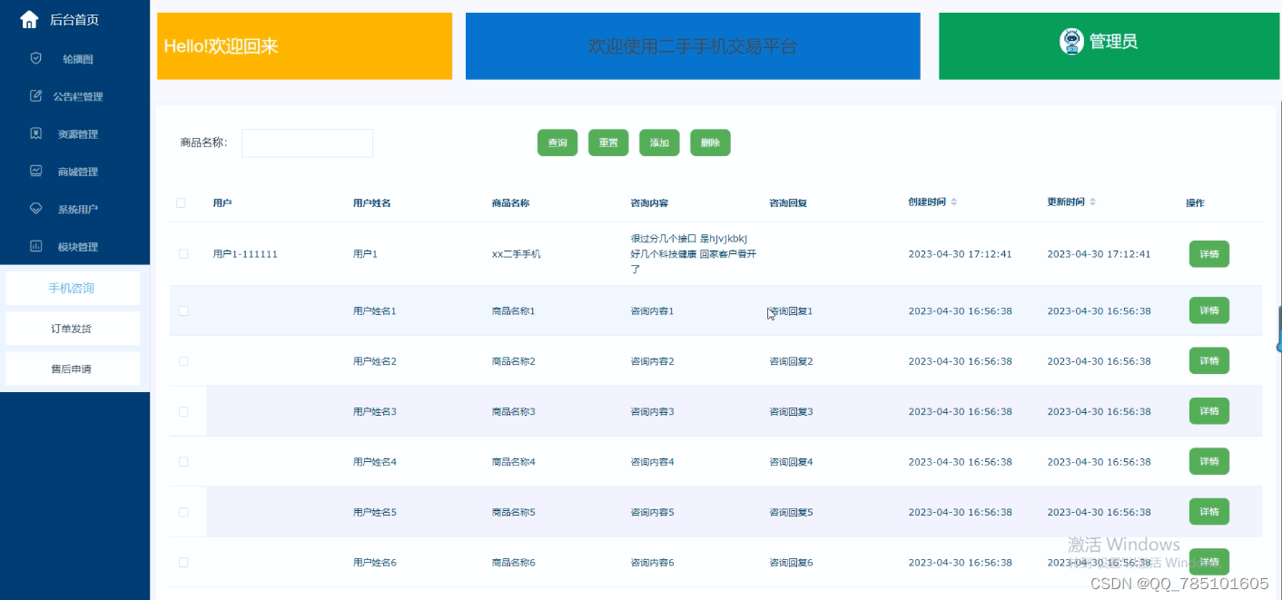Check the box for row 用户姓名2
Image resolution: width=1282 pixels, height=600 pixels.
click(183, 361)
